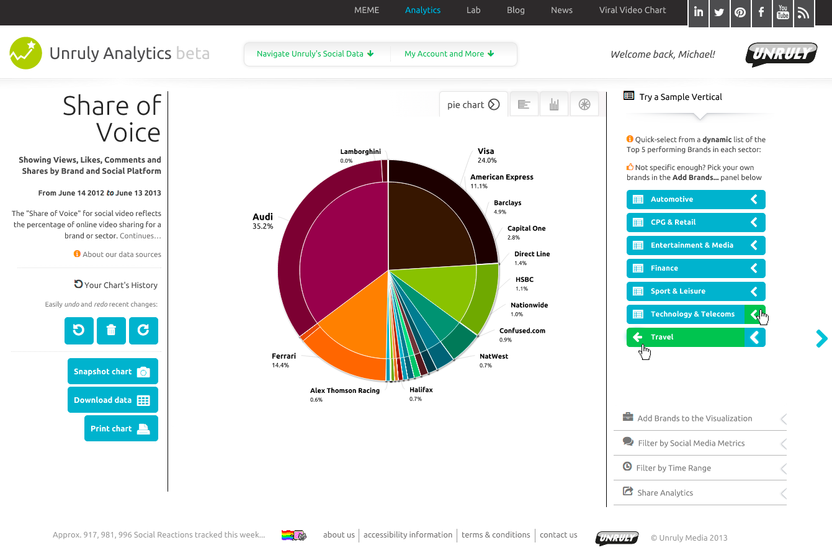The image size is (832, 558).
Task: Click the Barclays 4.9% chart label
Action: [507, 207]
